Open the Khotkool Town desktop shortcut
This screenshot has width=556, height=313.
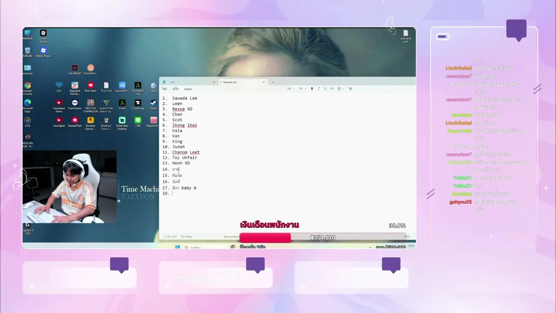(x=106, y=123)
